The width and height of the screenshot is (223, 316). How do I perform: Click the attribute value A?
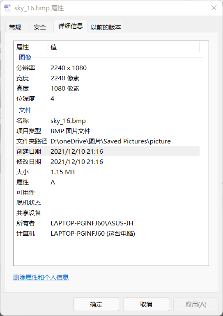[x=53, y=182]
